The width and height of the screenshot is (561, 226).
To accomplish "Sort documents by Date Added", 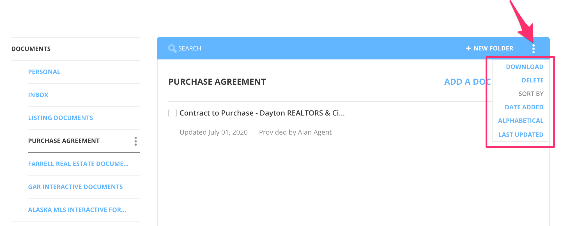I will click(524, 107).
